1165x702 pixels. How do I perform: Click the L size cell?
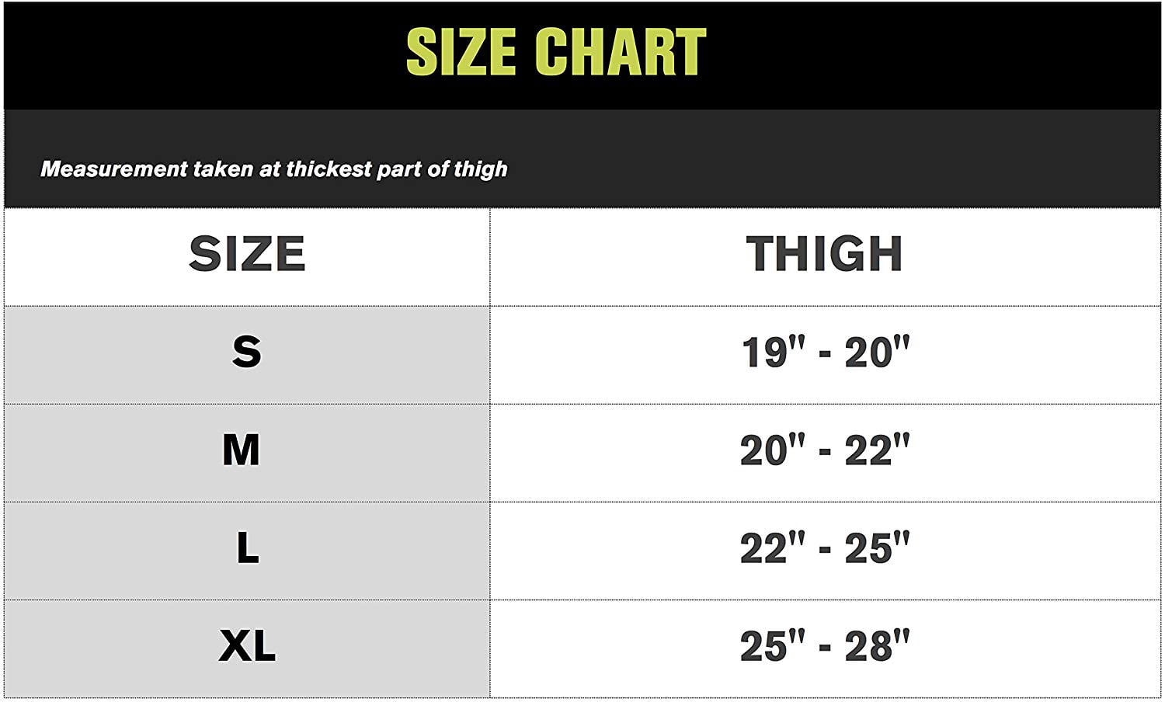247,551
